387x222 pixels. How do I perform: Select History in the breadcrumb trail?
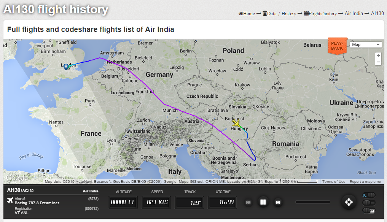click(x=289, y=13)
